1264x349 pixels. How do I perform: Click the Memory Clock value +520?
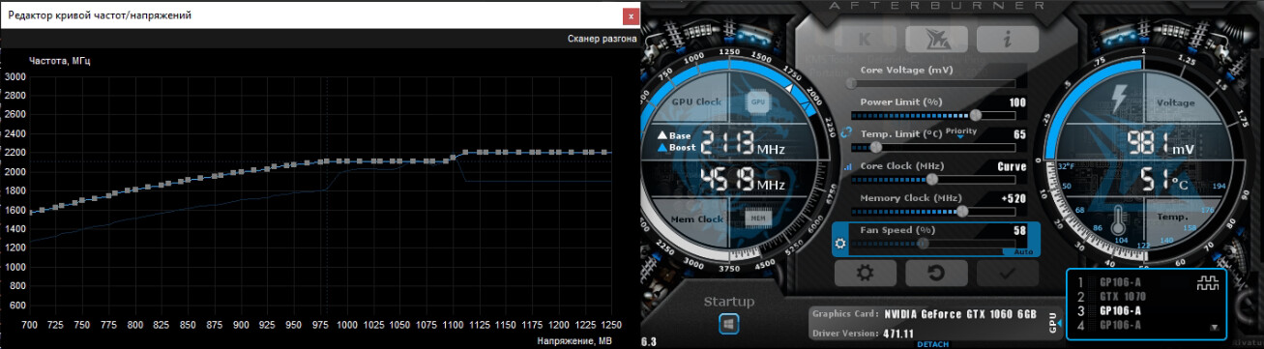[1014, 198]
